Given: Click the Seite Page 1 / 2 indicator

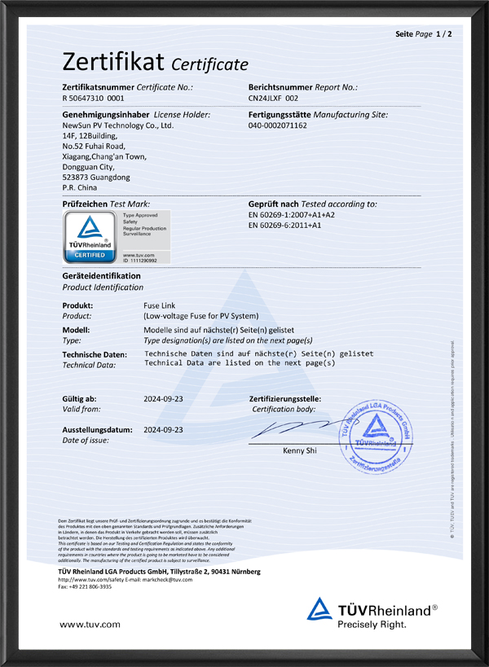Looking at the screenshot, I should tap(424, 34).
